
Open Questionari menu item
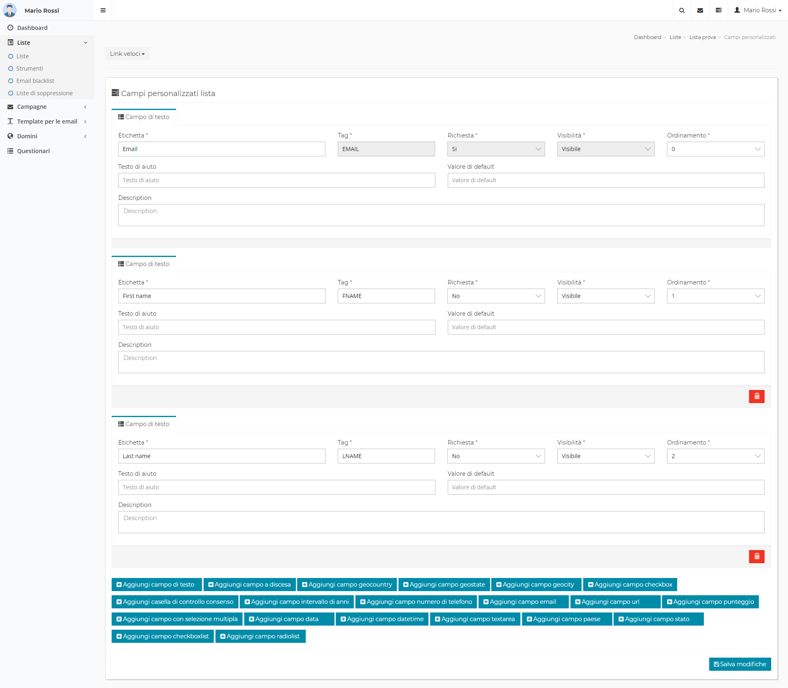click(x=33, y=151)
